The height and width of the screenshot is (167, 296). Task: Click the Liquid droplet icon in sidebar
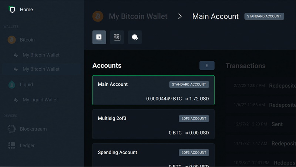coord(12,85)
